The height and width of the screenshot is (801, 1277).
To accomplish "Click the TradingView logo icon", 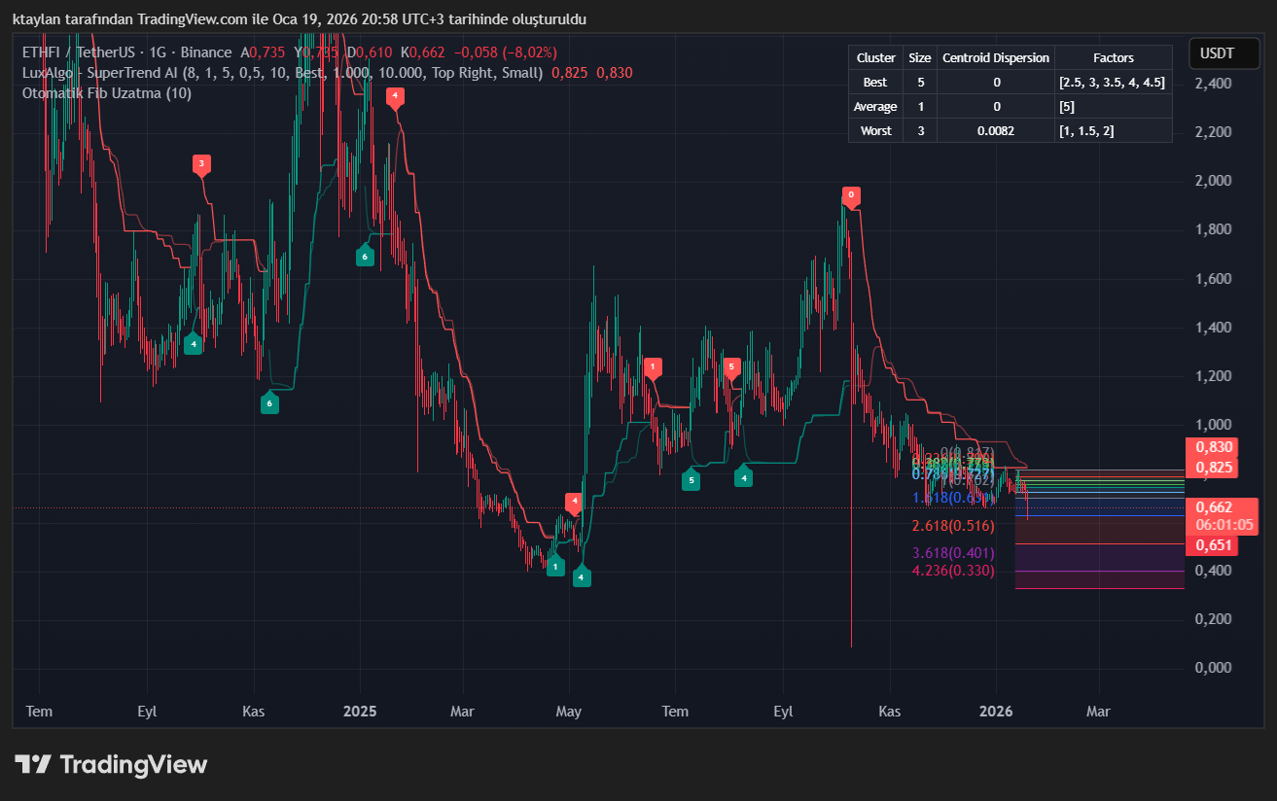I will pyautogui.click(x=33, y=765).
